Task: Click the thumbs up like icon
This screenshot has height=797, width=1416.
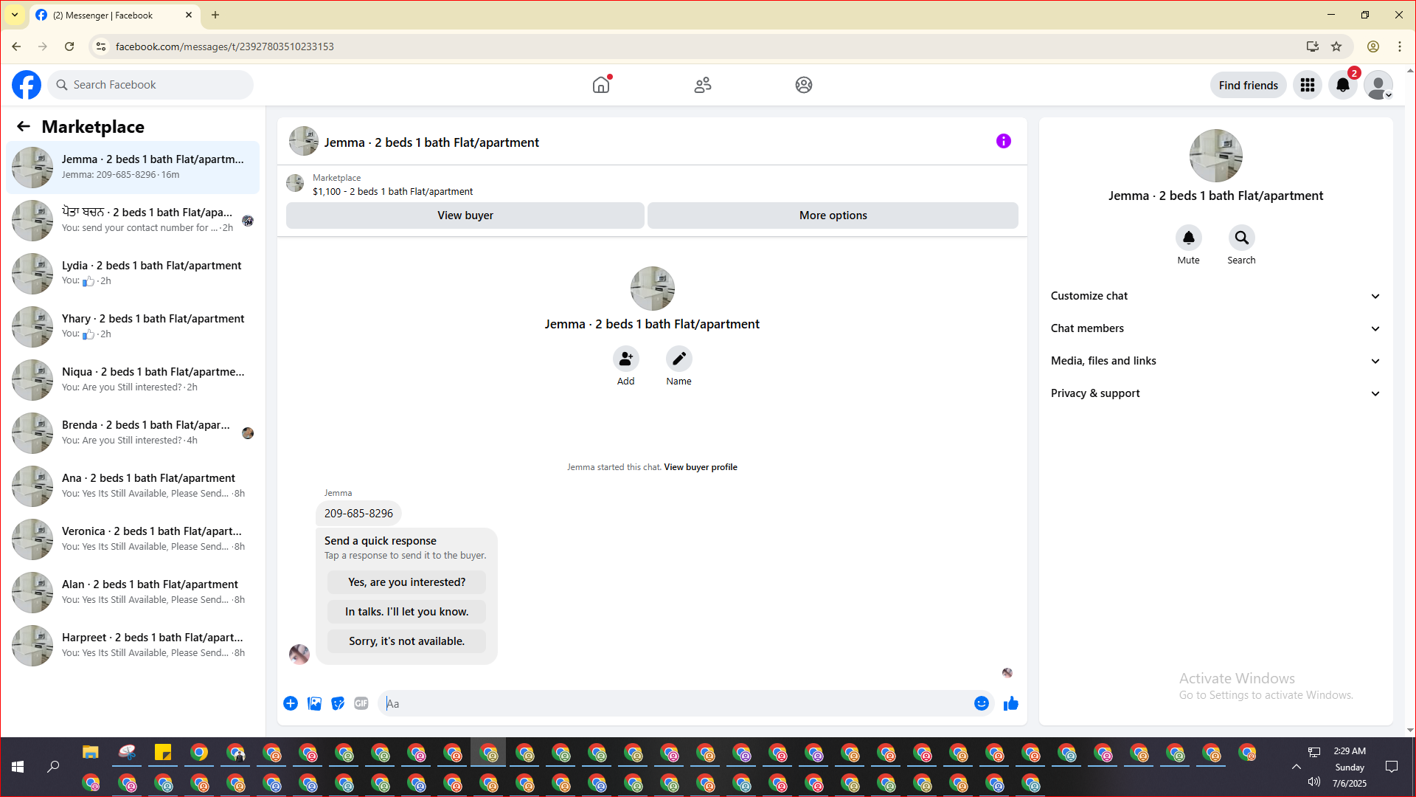Action: (1010, 703)
